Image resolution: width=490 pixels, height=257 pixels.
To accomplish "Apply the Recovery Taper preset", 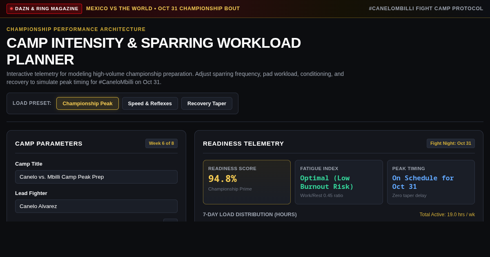I will point(207,103).
